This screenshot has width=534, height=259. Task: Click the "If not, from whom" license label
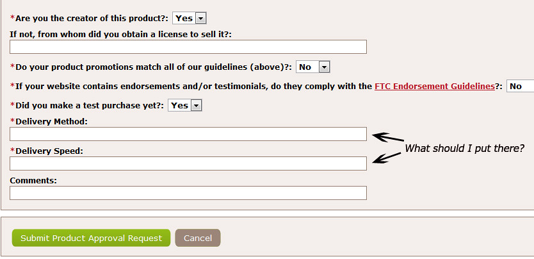coord(120,33)
